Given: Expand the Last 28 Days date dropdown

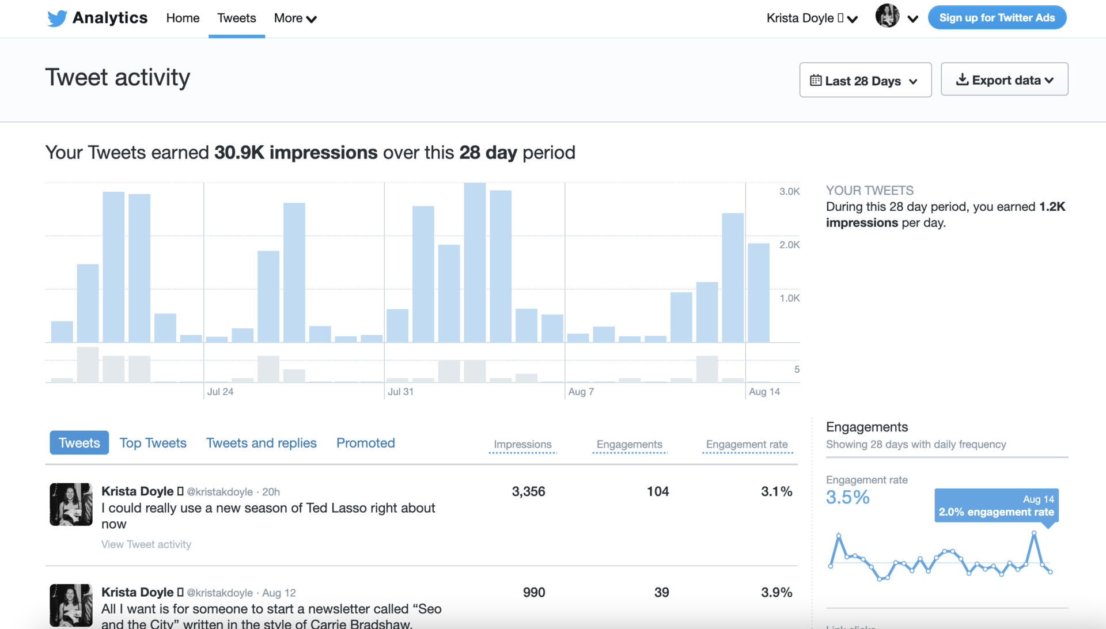Looking at the screenshot, I should [865, 79].
